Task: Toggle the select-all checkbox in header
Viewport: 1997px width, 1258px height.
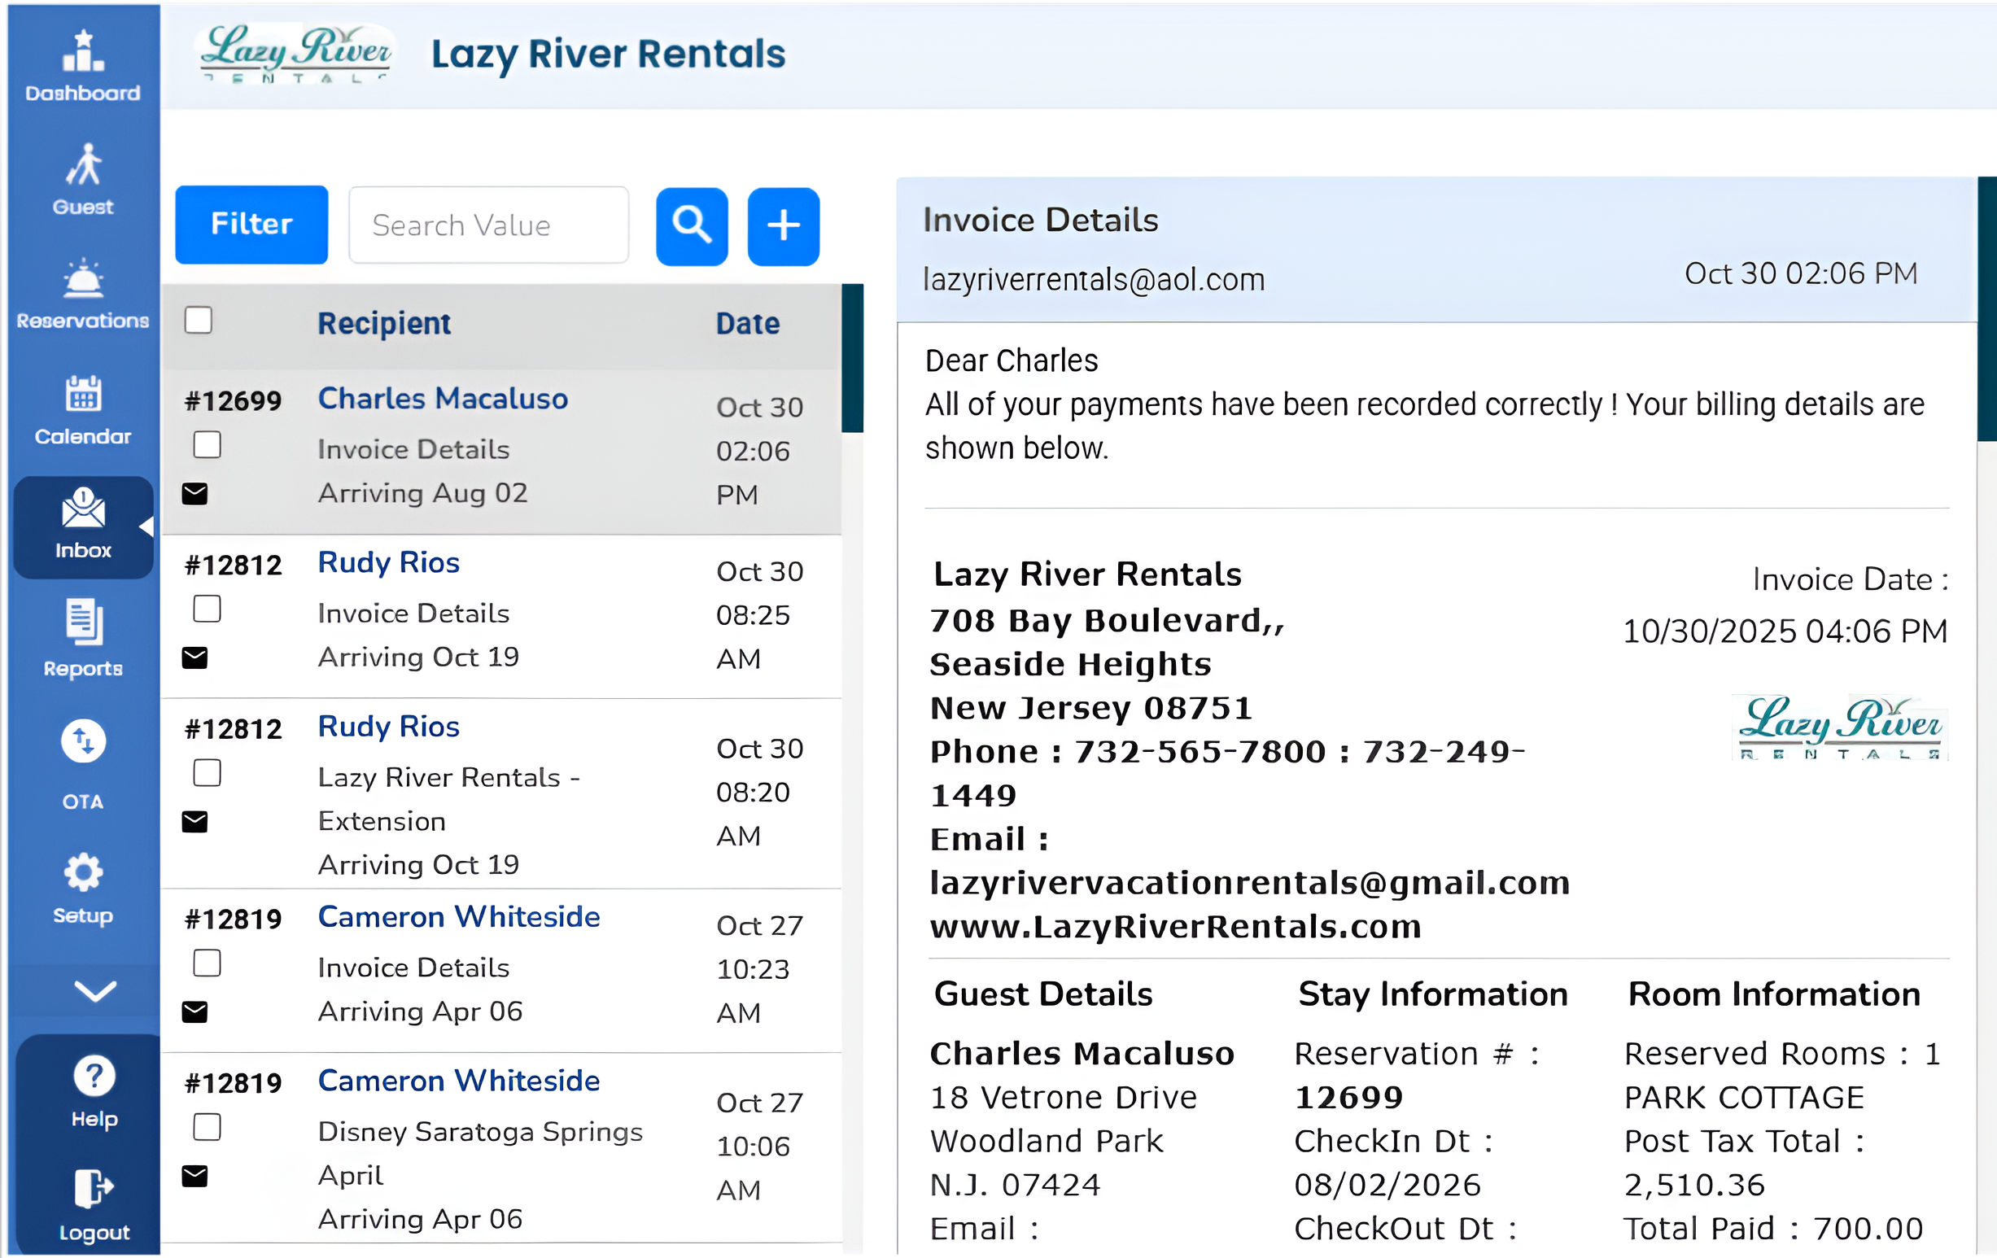Action: (x=199, y=320)
